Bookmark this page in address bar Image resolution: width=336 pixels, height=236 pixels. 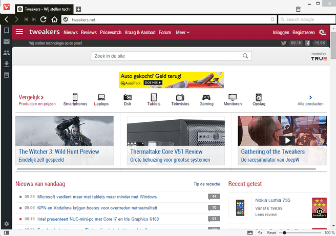[272, 19]
